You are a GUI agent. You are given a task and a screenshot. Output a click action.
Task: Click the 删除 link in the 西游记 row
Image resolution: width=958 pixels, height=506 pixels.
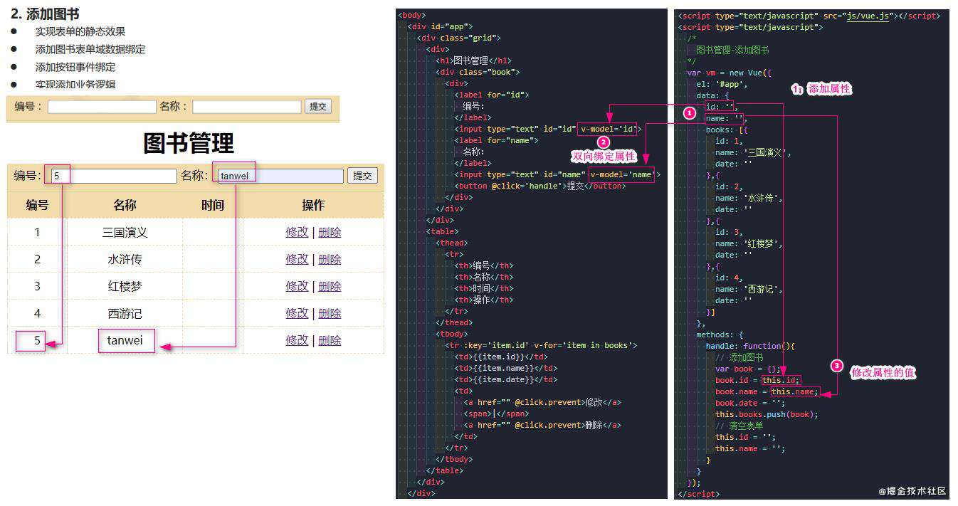(x=330, y=313)
